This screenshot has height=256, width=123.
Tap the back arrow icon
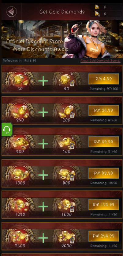click(x=12, y=12)
